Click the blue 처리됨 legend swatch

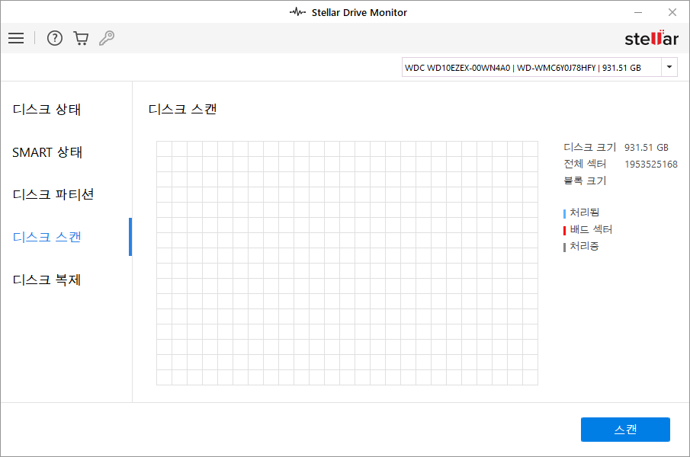(565, 213)
